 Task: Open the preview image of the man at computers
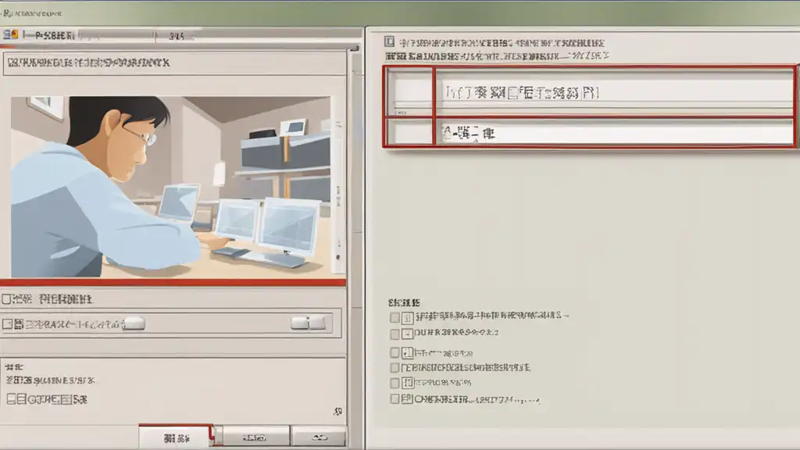(x=170, y=187)
